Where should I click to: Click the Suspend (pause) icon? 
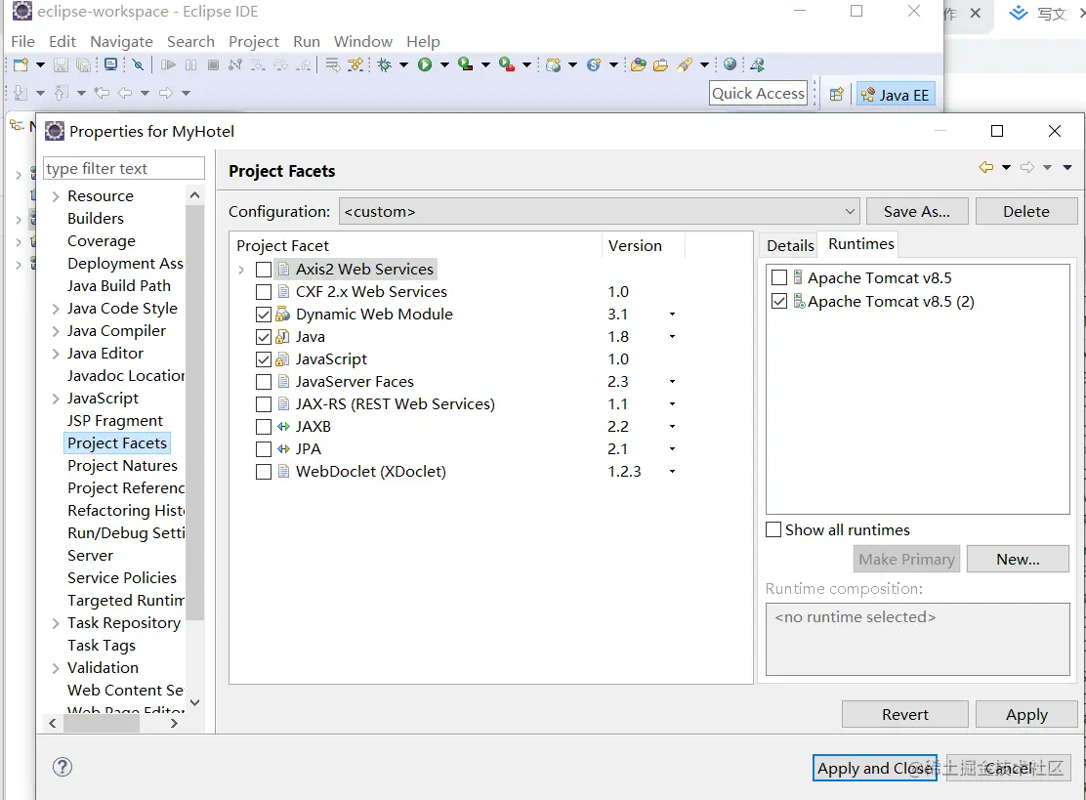190,64
